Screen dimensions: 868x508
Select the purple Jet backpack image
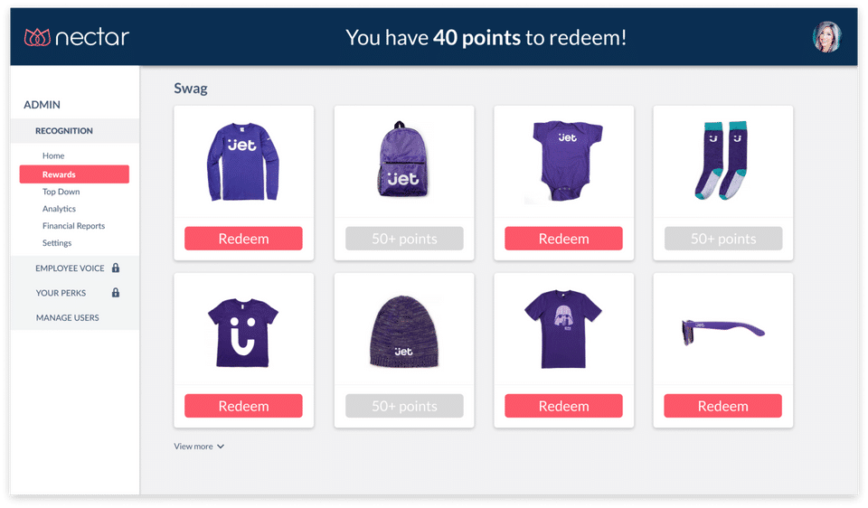click(x=403, y=161)
